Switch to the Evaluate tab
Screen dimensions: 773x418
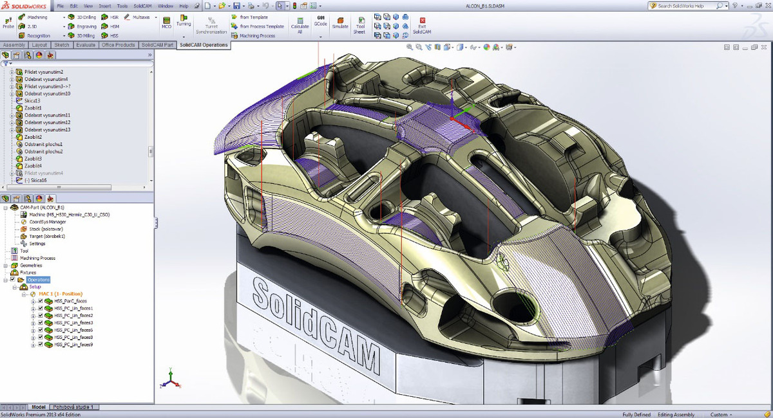85,45
